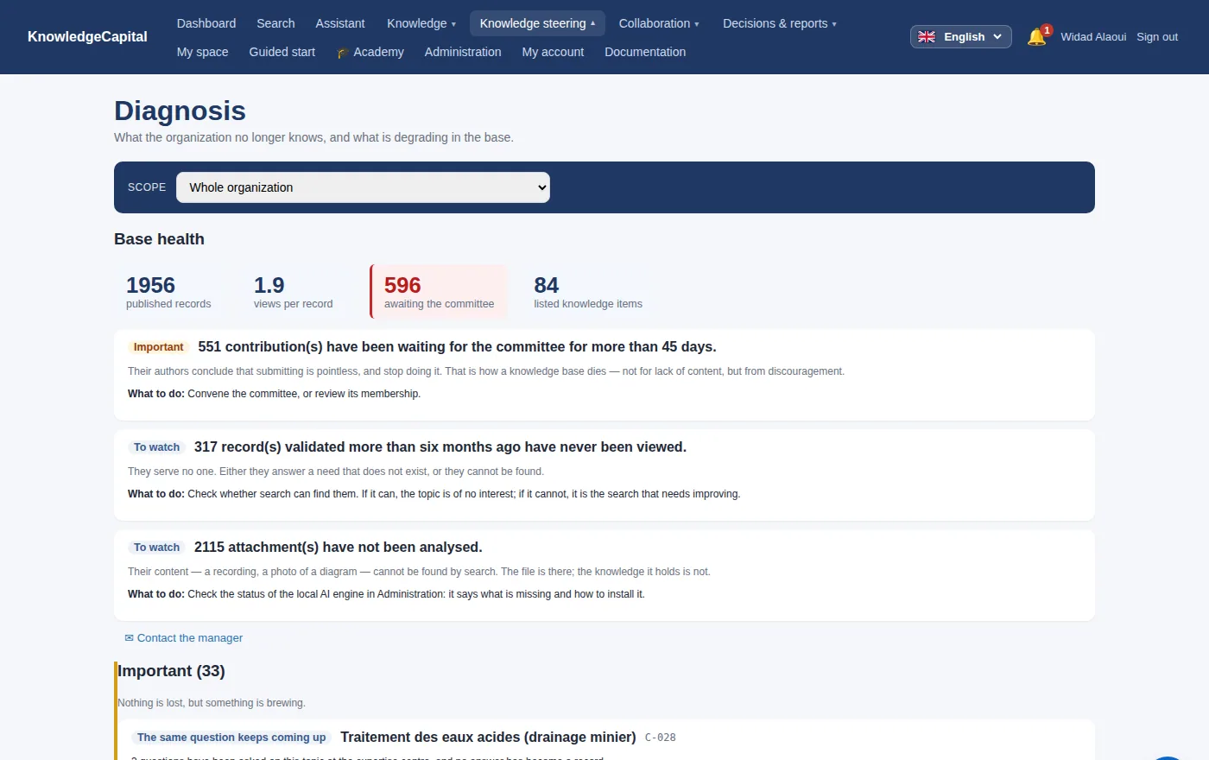The width and height of the screenshot is (1209, 760).
Task: Click the KnowledgeCapital logo
Action: click(87, 36)
